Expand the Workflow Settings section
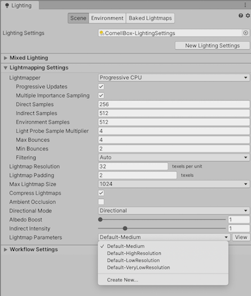Viewport: 251px width, 296px height. tap(6, 250)
